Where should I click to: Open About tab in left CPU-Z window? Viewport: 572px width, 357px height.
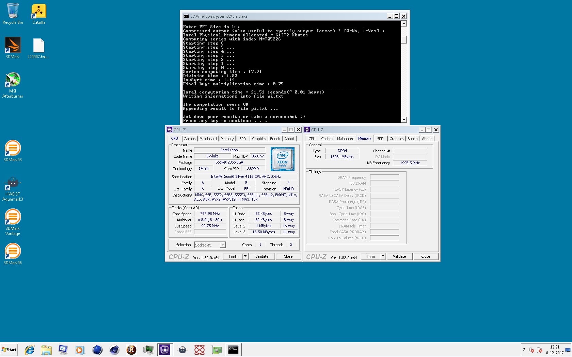click(289, 139)
